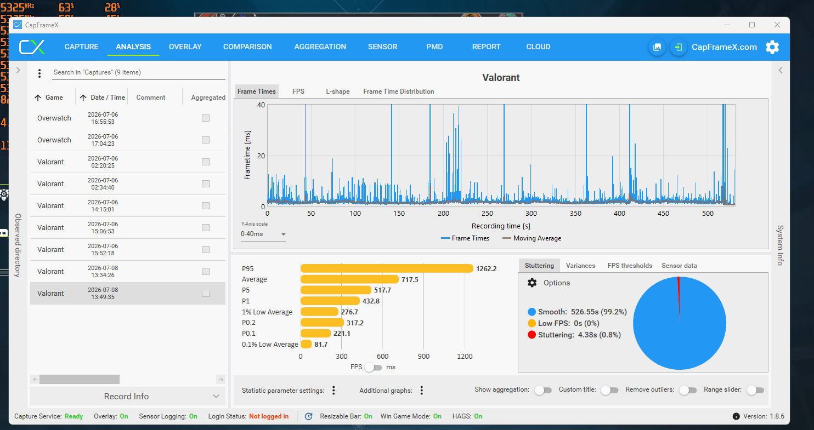Open the Y-Axis scale dropdown
This screenshot has height=430, width=814.
pyautogui.click(x=263, y=234)
